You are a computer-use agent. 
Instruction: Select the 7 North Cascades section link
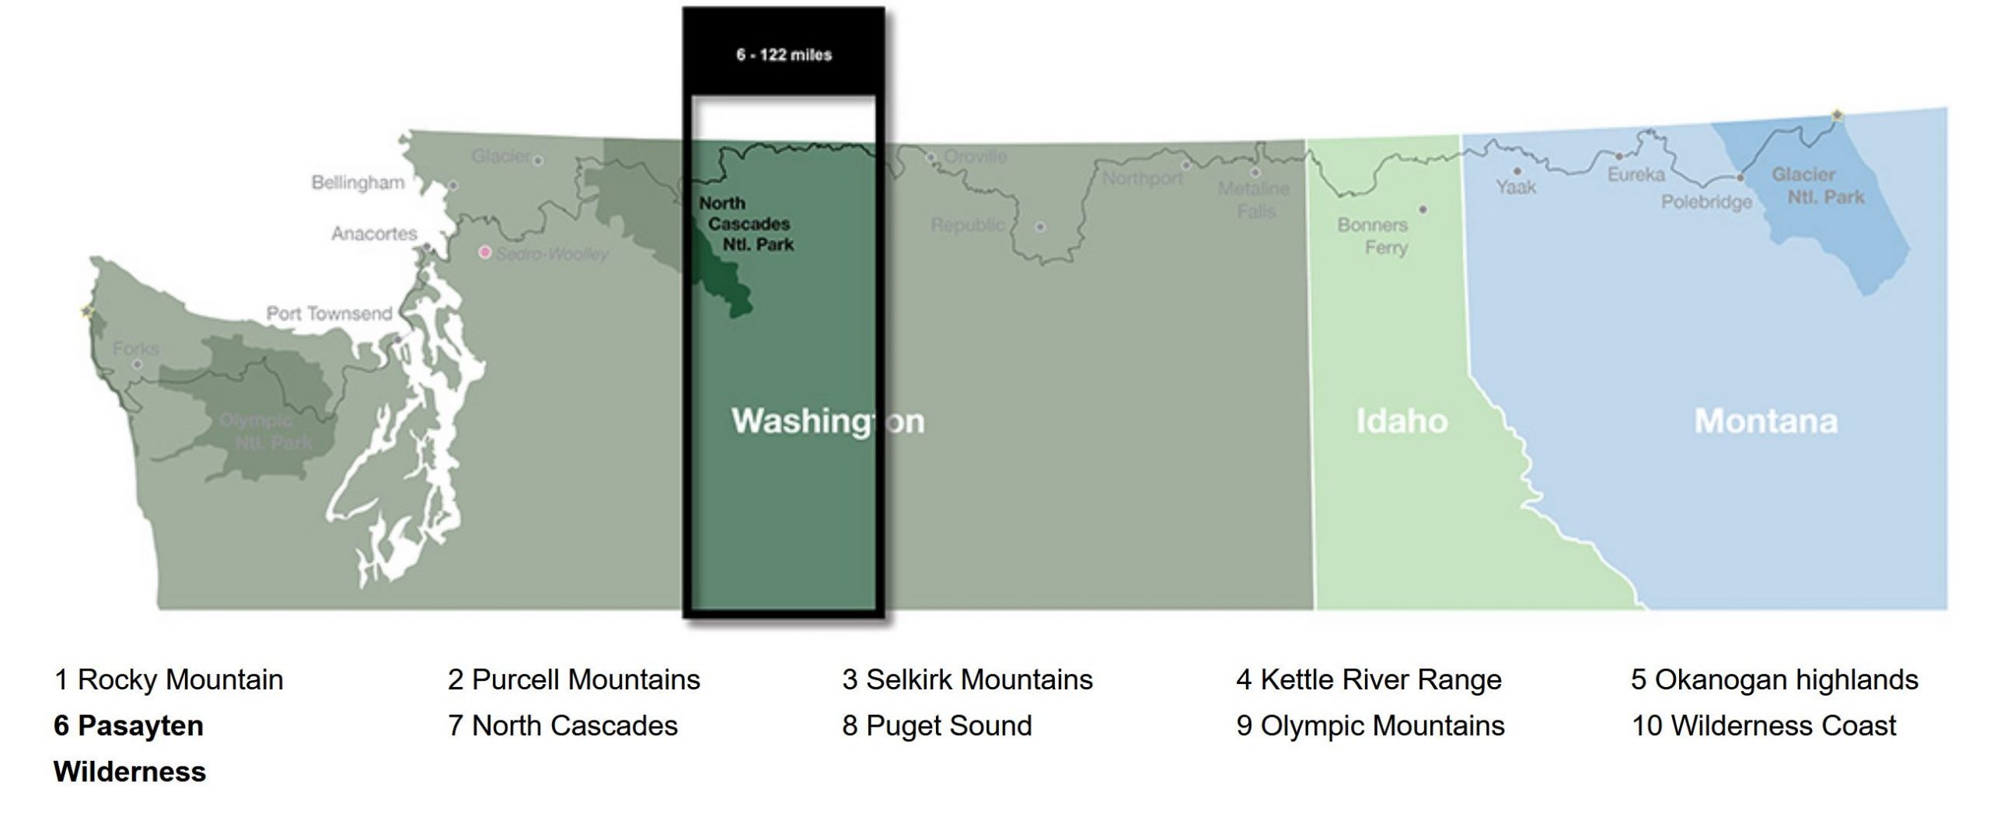tap(563, 726)
